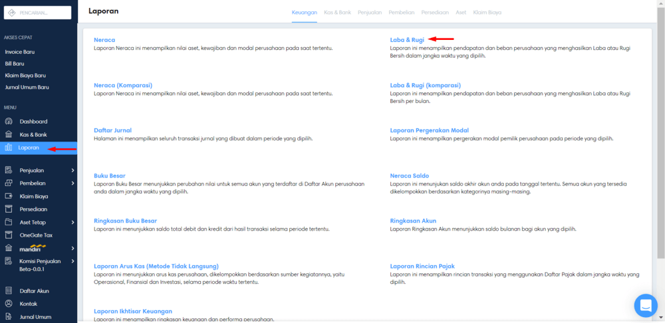Click the Jurnal Umum document icon
This screenshot has height=323, width=665.
[9, 316]
